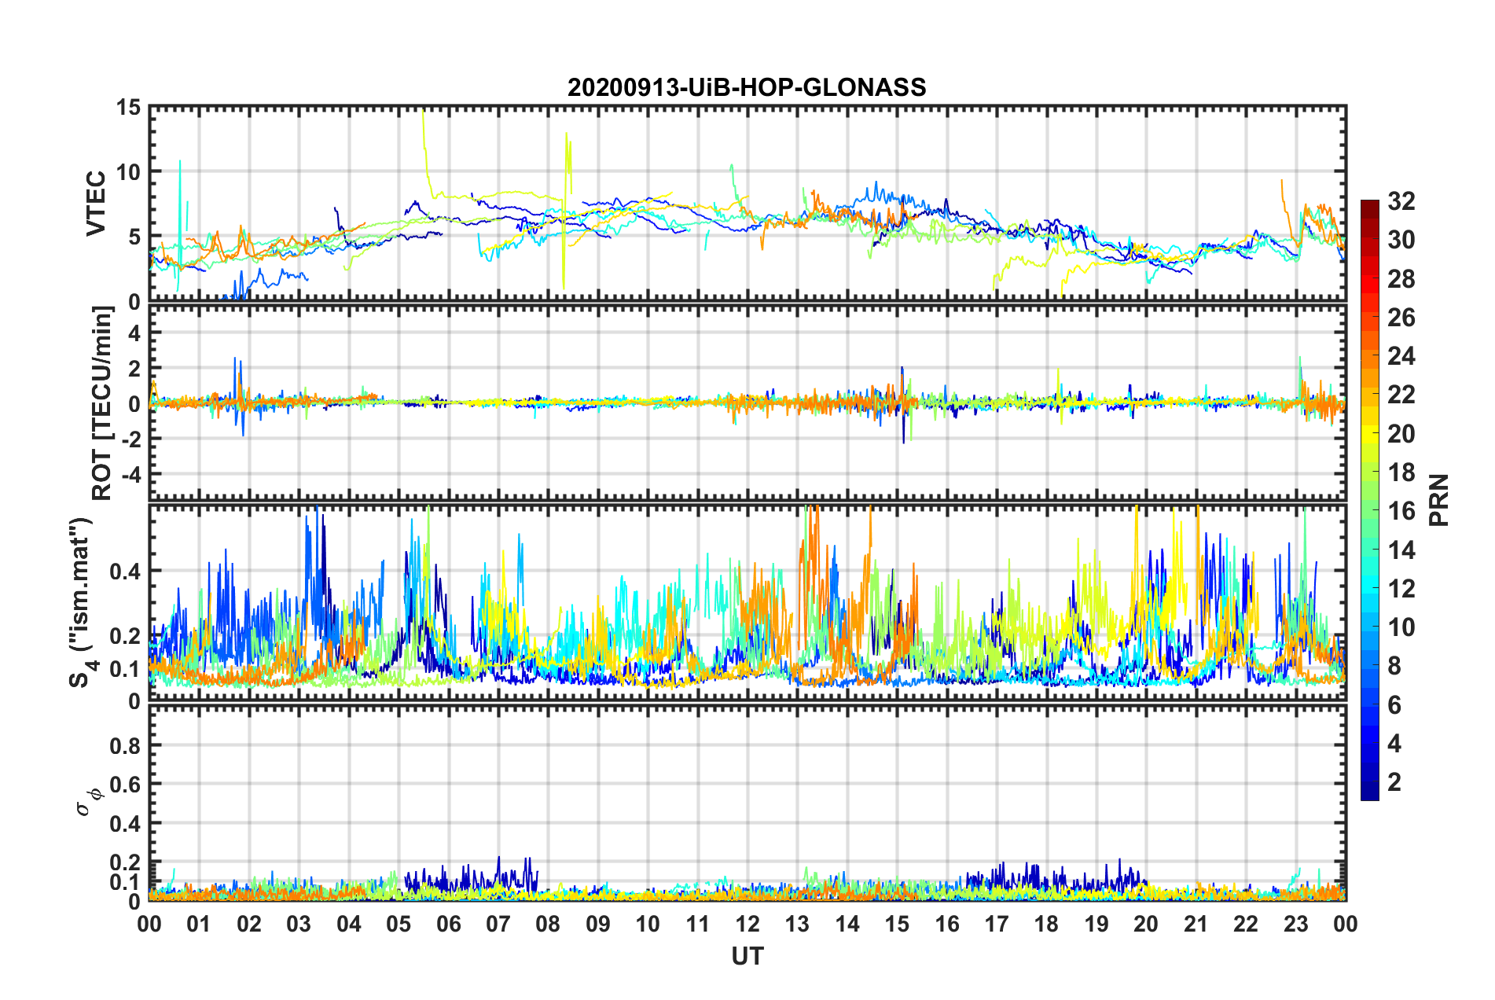The image size is (1495, 1000).
Task: Click hour 11 on the UT axis
Action: tap(698, 924)
